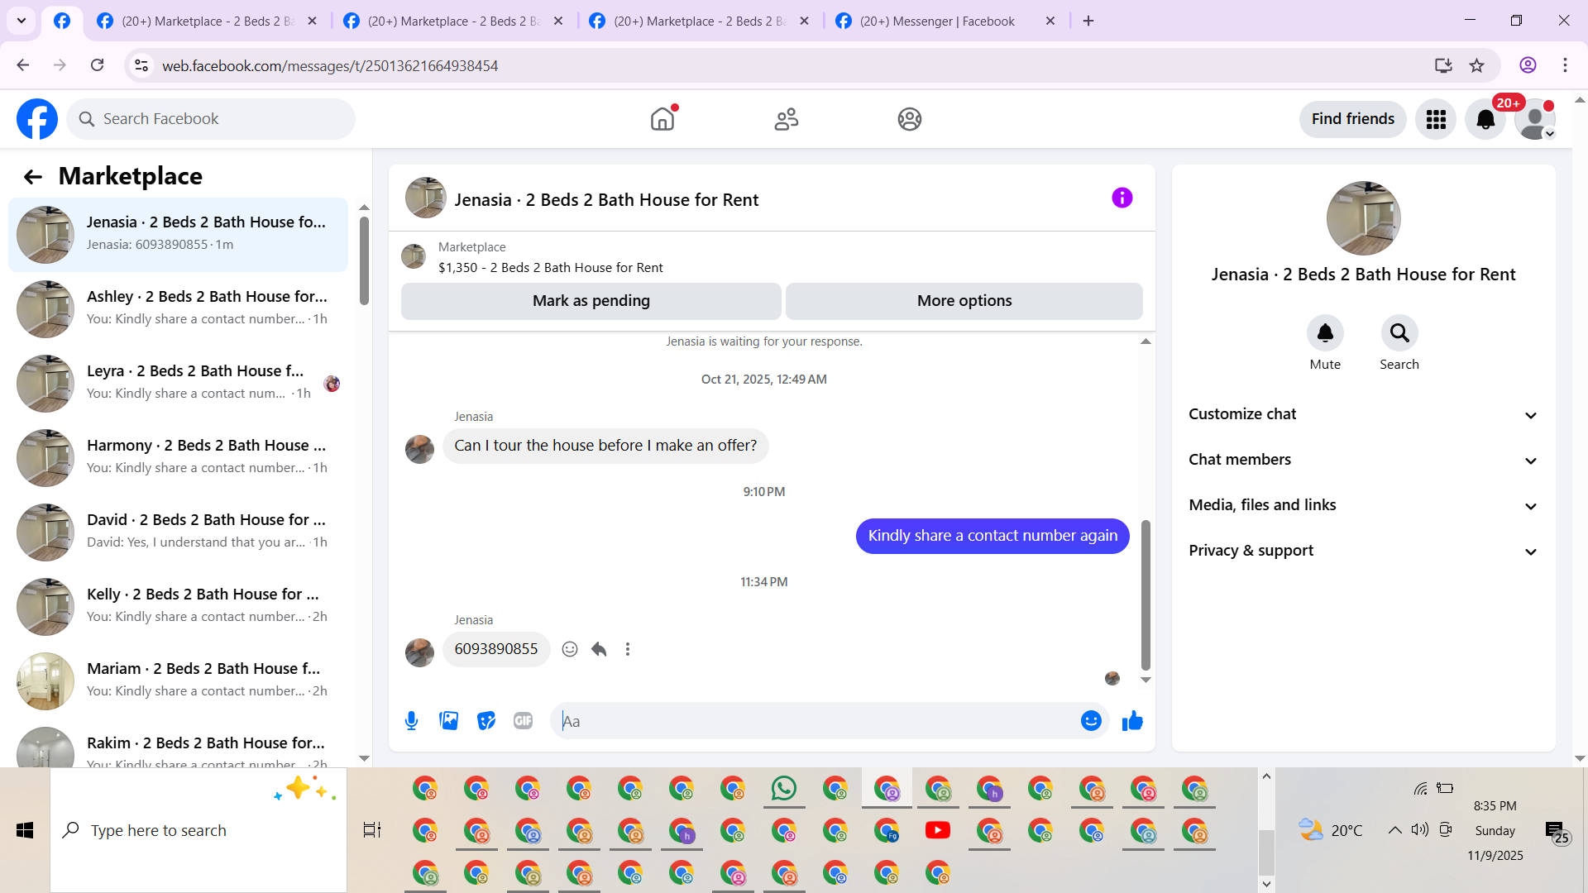Open Leyra's chat conversation
The width and height of the screenshot is (1588, 893).
pyautogui.click(x=178, y=383)
